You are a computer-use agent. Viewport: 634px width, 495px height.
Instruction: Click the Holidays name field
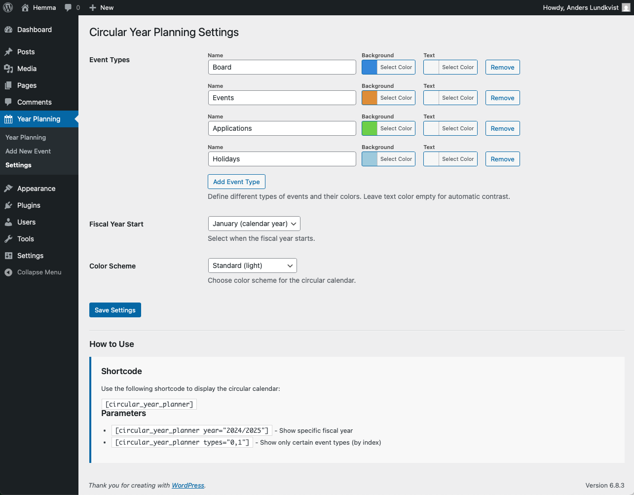(282, 159)
